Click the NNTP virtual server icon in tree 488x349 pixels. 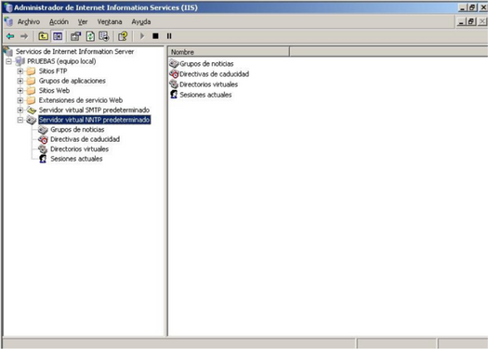pyautogui.click(x=32, y=120)
